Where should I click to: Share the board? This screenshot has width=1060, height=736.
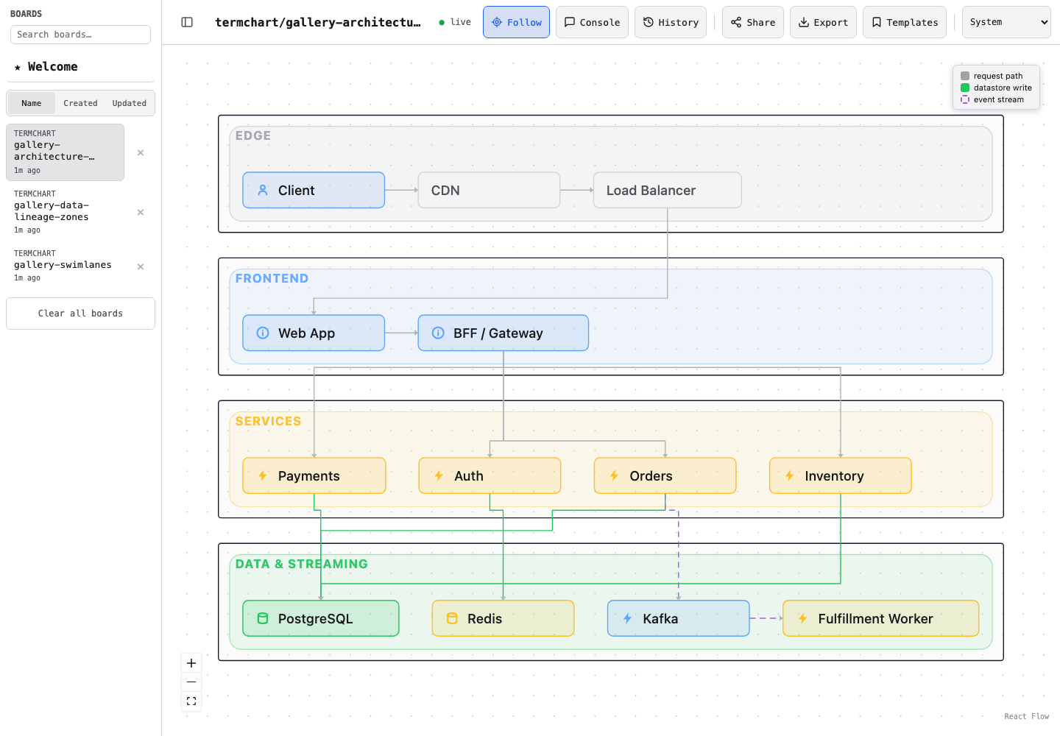pos(753,22)
